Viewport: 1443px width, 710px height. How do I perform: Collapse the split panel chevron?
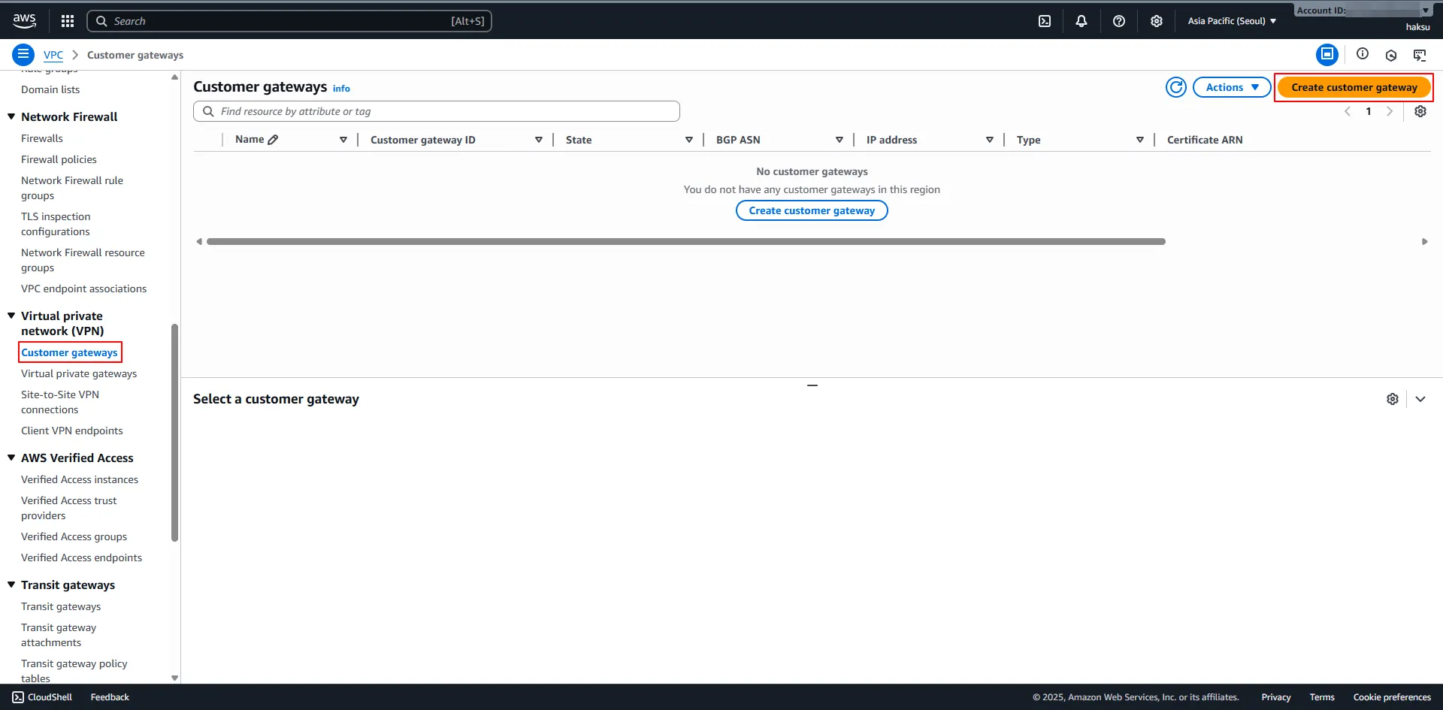(x=1420, y=399)
